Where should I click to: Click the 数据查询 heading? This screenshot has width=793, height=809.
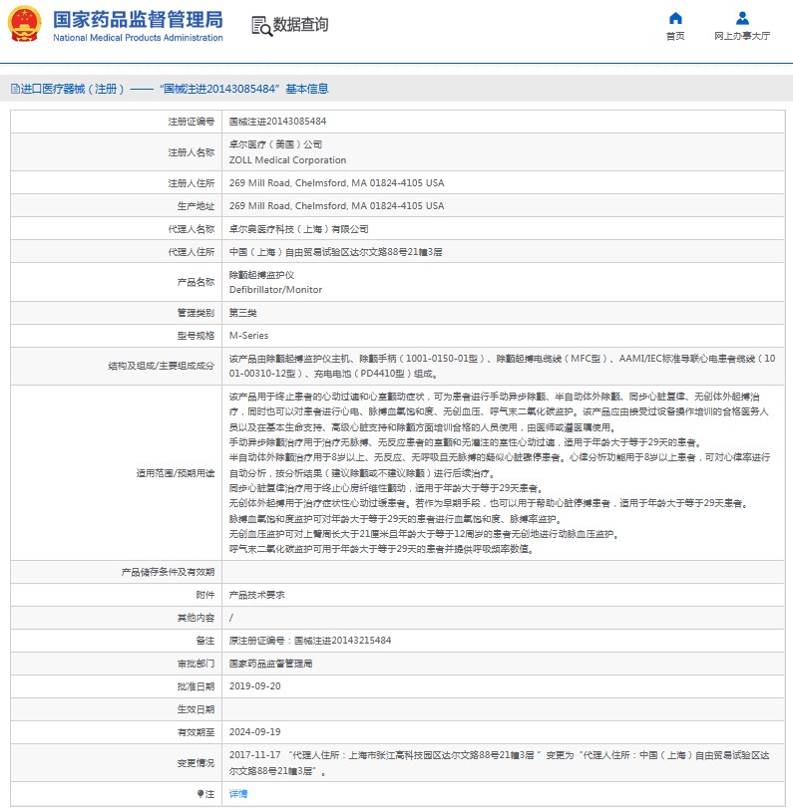click(300, 24)
